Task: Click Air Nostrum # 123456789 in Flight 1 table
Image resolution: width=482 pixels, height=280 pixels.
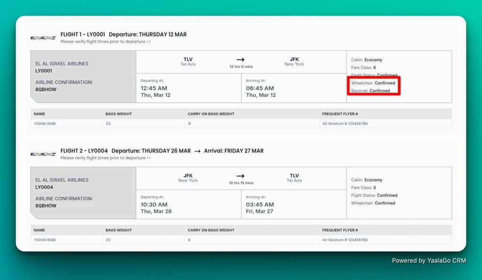Action: point(345,124)
